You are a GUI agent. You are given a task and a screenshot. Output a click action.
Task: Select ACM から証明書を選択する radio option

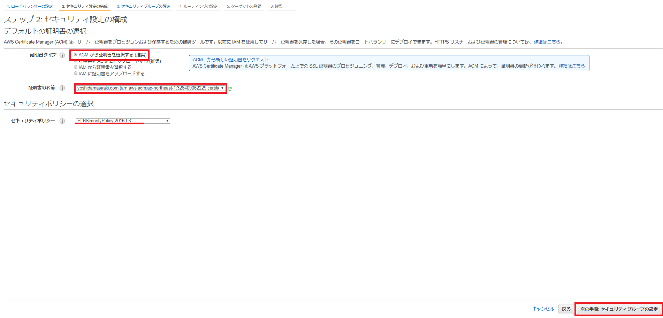(76, 55)
